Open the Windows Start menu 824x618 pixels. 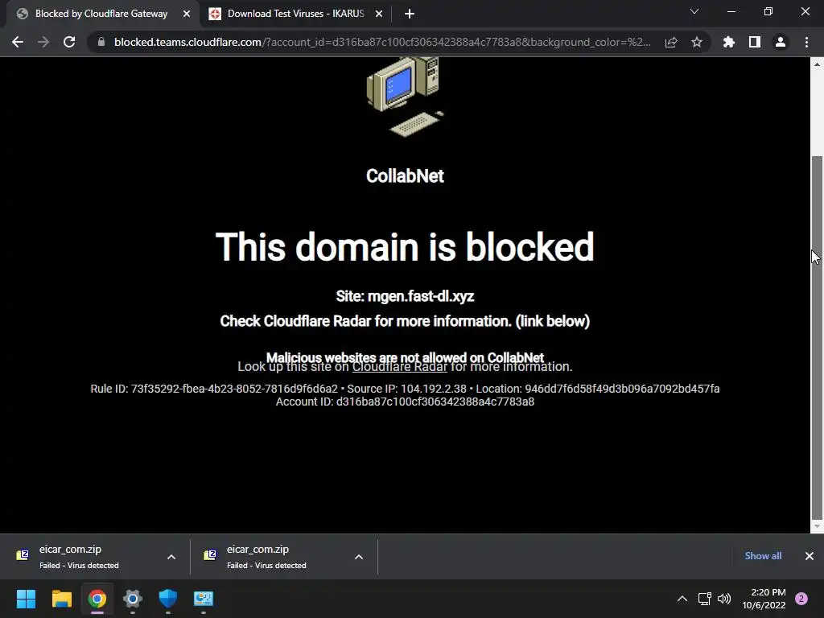(x=26, y=599)
